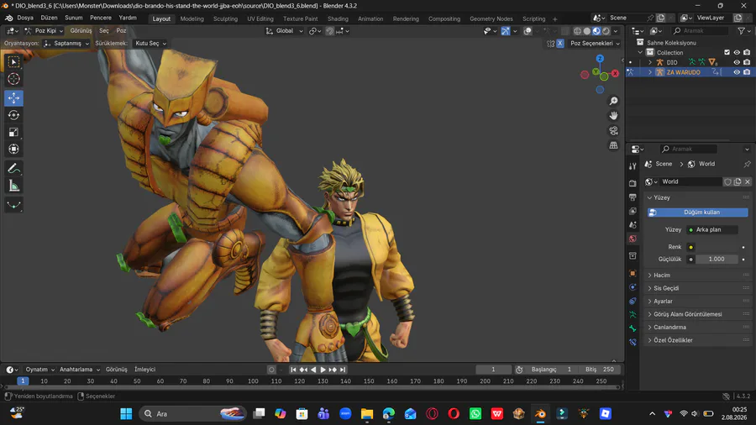This screenshot has width=756, height=425.
Task: Jump to the timeline start frame
Action: coord(293,370)
